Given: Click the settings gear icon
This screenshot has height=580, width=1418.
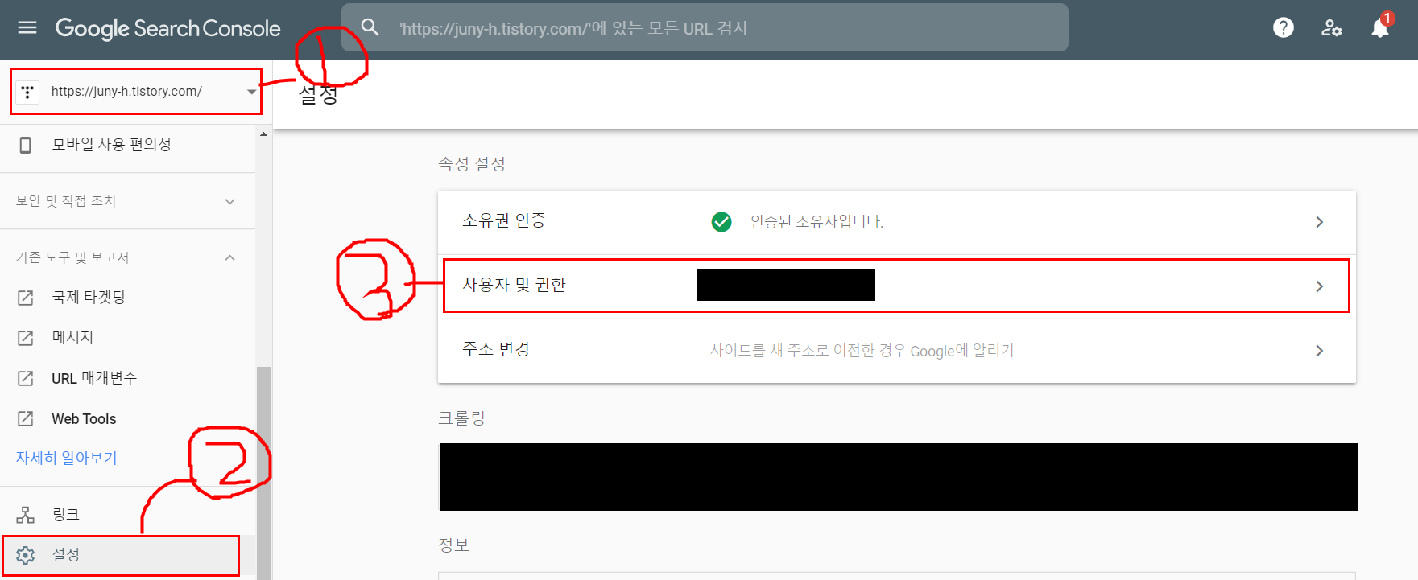Looking at the screenshot, I should coord(26,555).
